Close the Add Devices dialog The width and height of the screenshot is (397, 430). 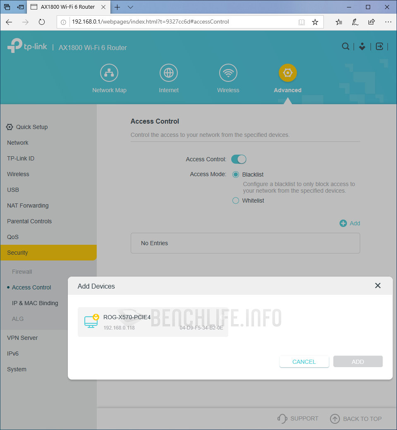378,285
